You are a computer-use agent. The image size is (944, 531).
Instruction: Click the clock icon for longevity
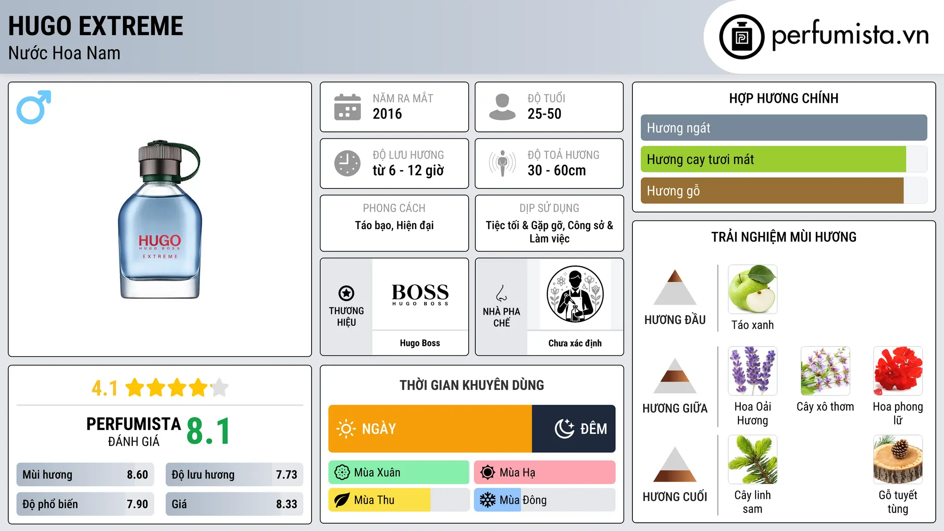pos(348,163)
